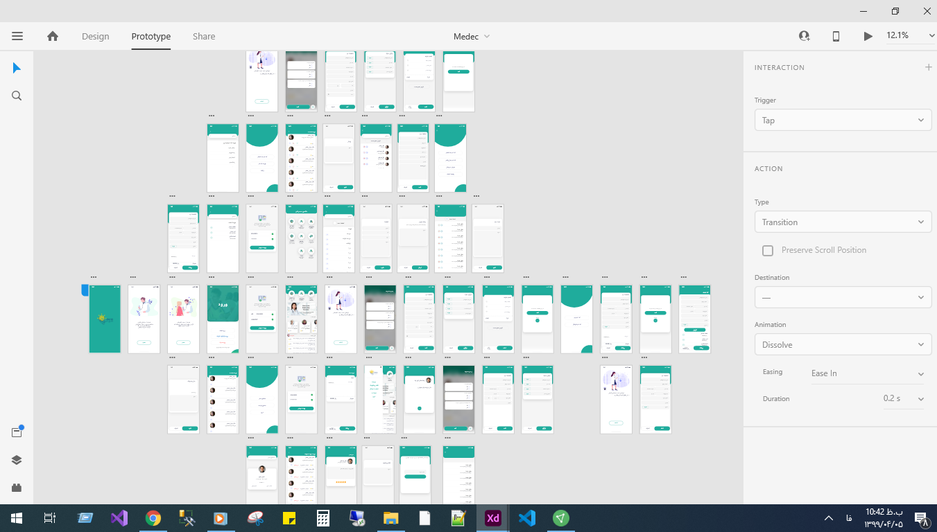This screenshot has height=532, width=937.
Task: Click the Home icon
Action: click(53, 36)
